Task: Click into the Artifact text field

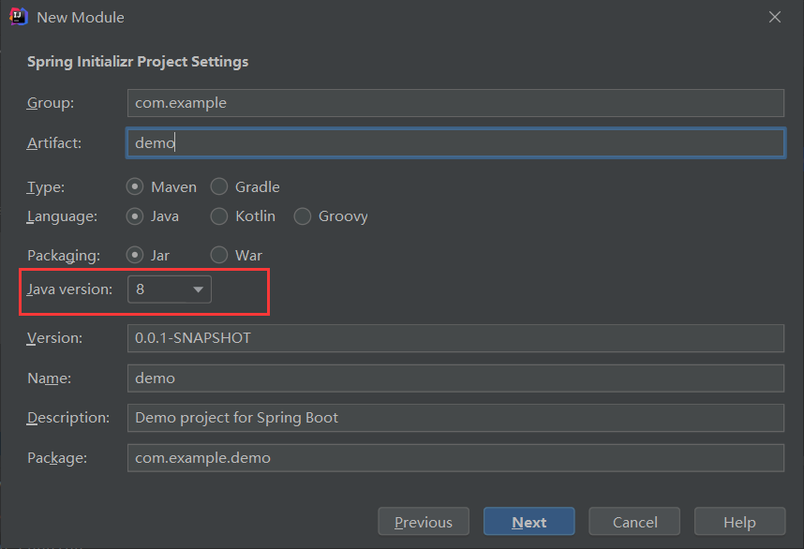Action: coord(455,142)
